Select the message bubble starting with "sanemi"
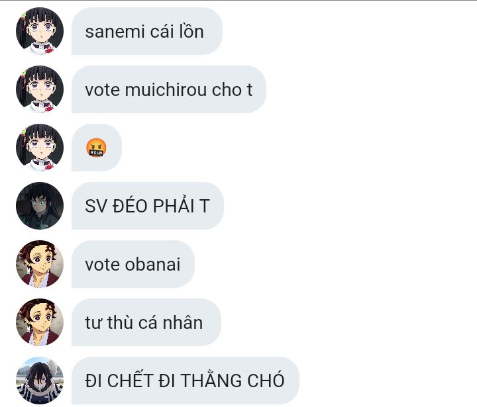The height and width of the screenshot is (407, 477). click(147, 31)
